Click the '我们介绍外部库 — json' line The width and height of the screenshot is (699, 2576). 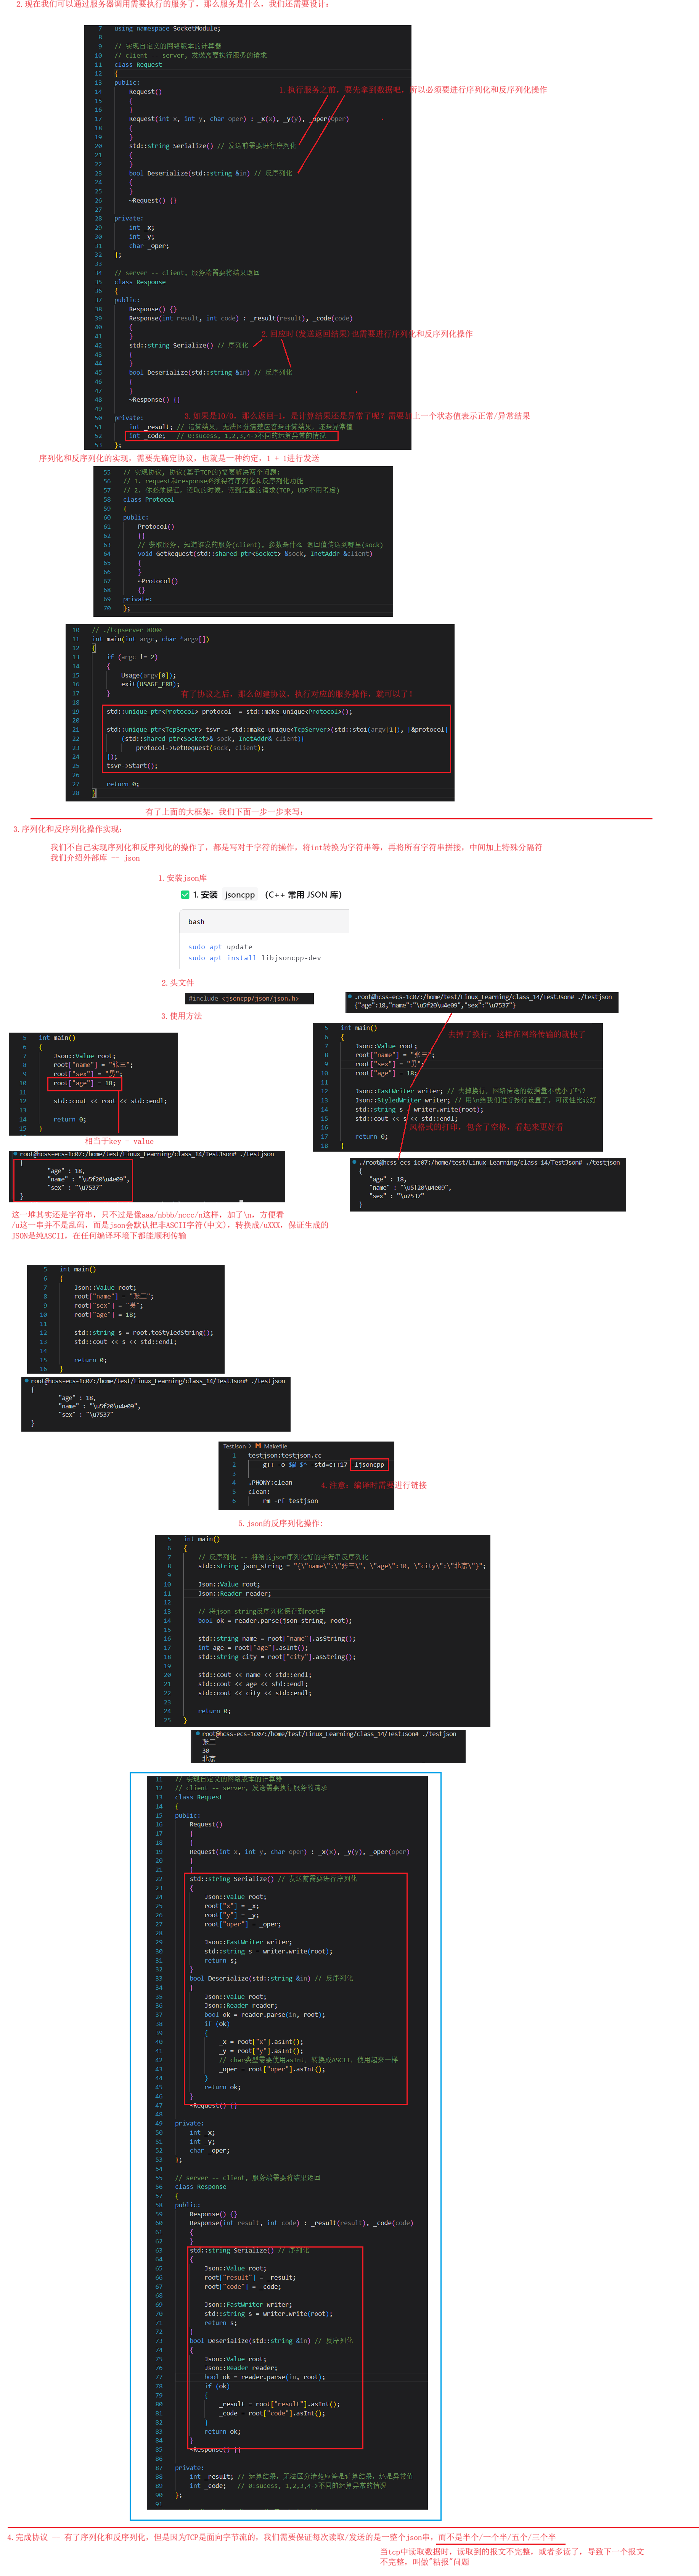[95, 858]
